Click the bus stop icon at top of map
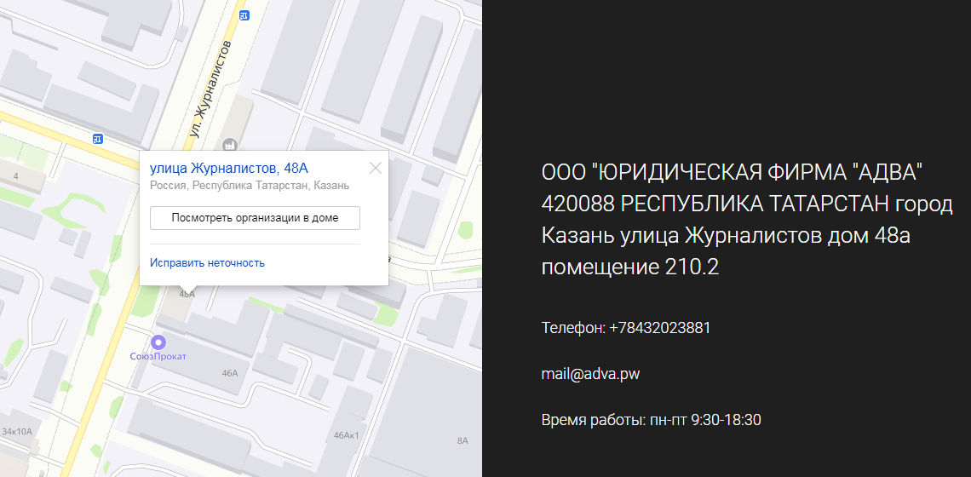This screenshot has width=971, height=477. click(245, 14)
